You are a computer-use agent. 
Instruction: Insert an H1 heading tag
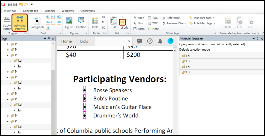[47, 17]
